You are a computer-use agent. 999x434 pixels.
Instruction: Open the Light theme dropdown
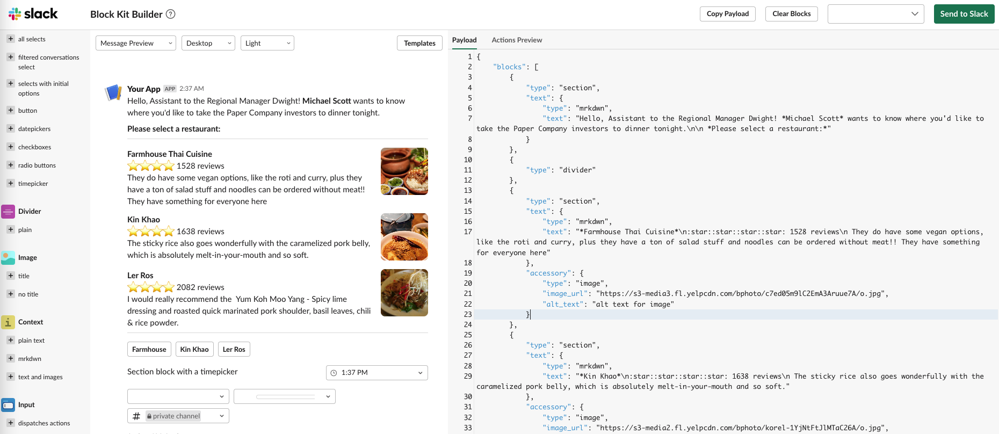267,43
